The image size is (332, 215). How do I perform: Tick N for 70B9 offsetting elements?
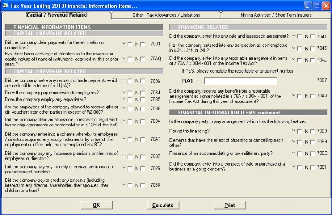click(312, 142)
